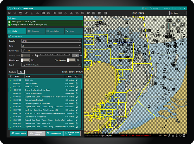The image size is (194, 144).
Task: Toggle ENC layer in map status bar
Action: pyautogui.click(x=160, y=136)
